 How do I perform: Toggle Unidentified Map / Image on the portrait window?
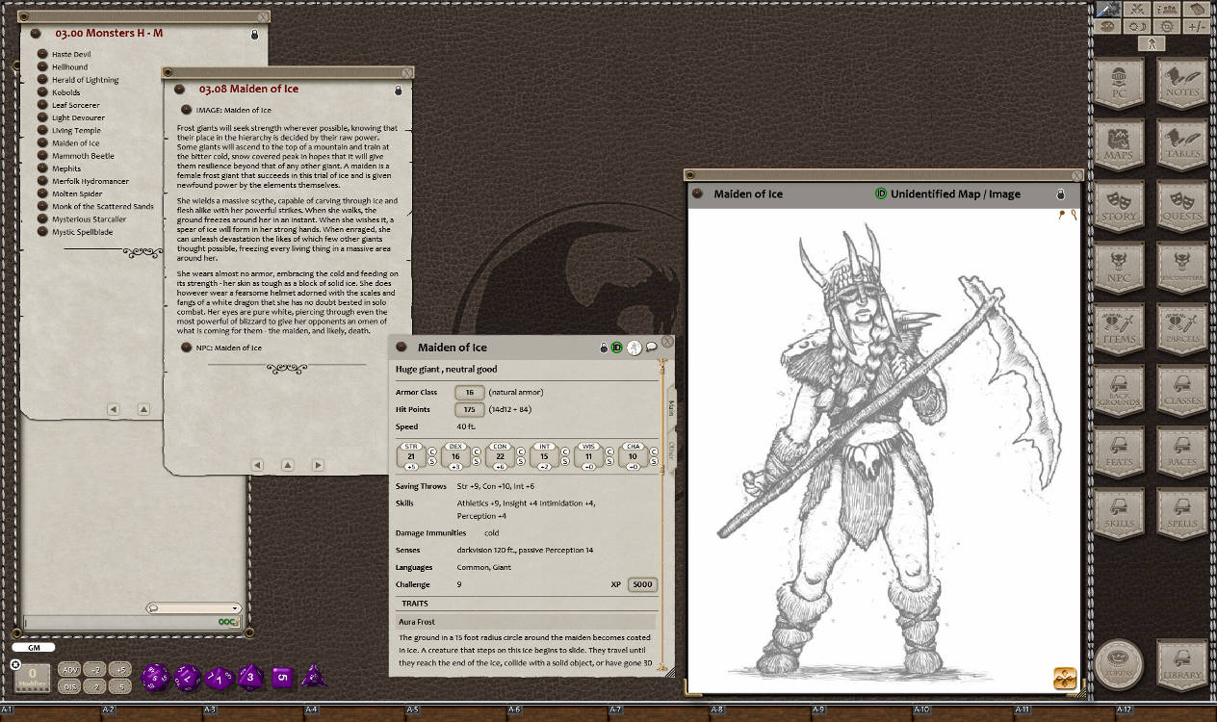click(881, 193)
